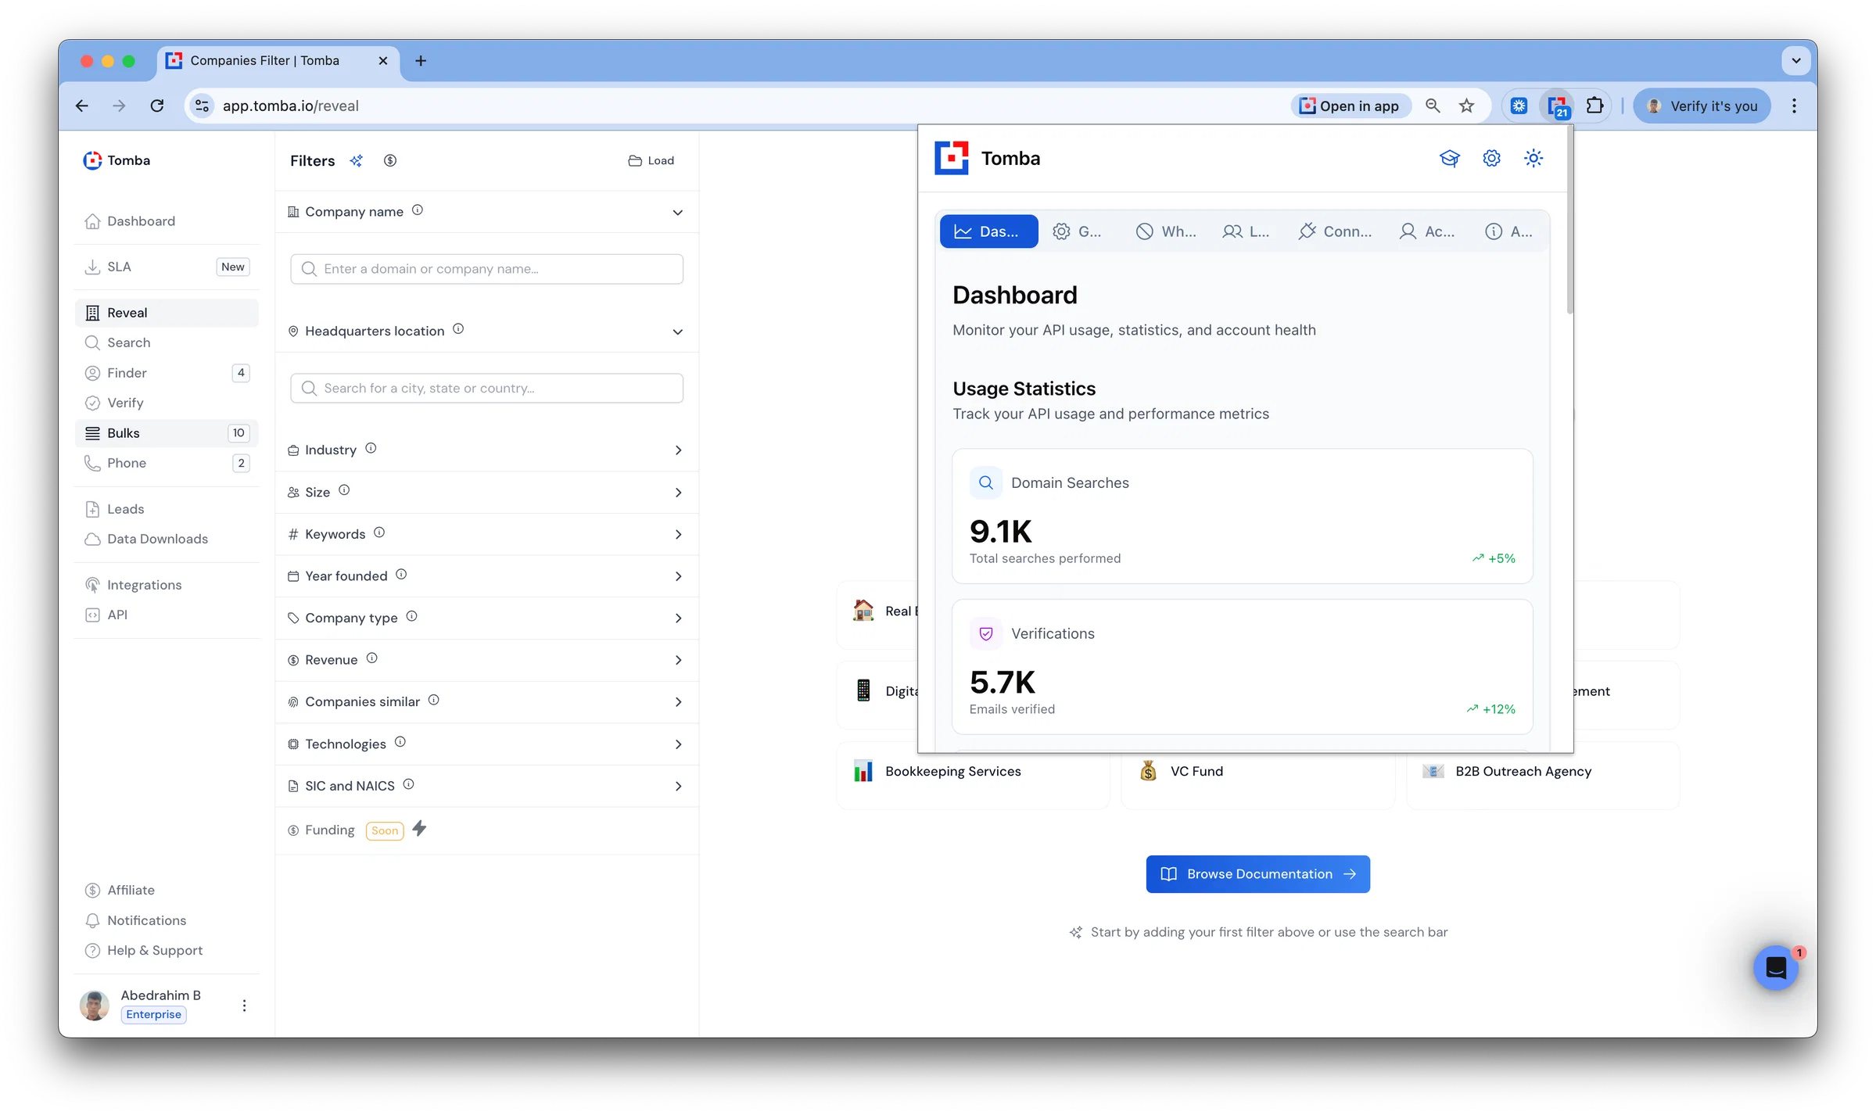Switch to the Account tab in popup
The height and width of the screenshot is (1115, 1876).
tap(1427, 231)
